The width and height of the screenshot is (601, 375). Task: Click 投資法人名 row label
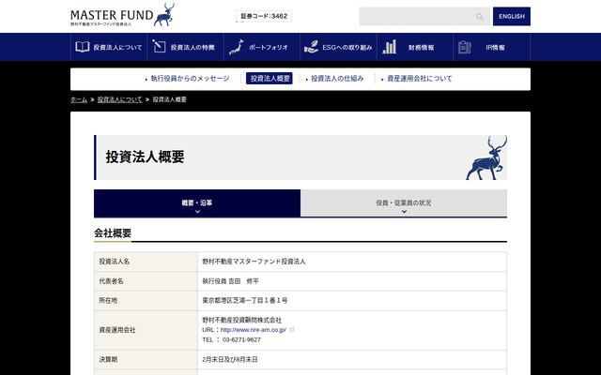click(115, 262)
